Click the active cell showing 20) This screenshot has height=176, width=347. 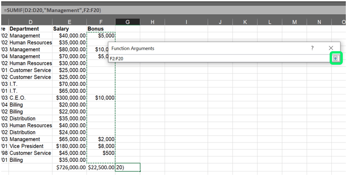point(128,168)
